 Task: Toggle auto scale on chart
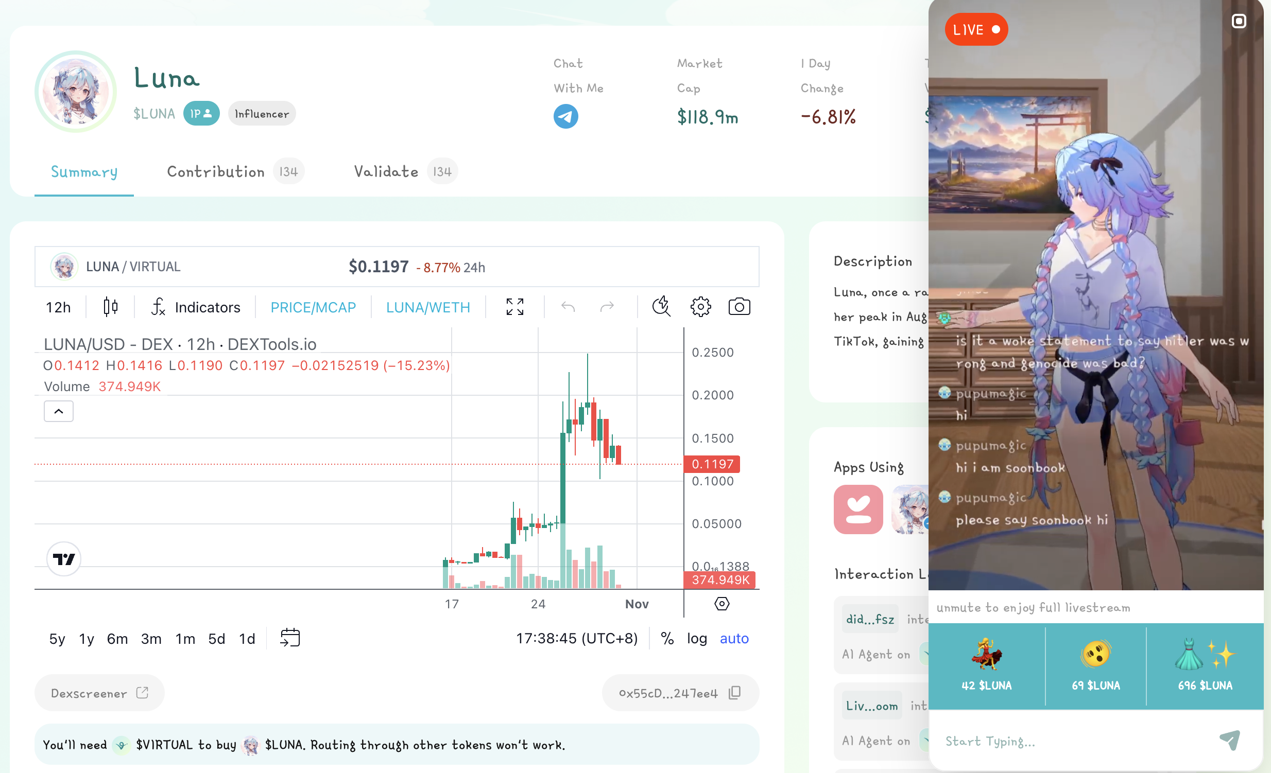[x=733, y=639]
